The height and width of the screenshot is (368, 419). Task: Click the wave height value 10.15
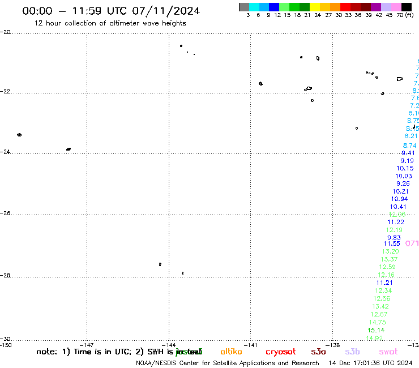(405, 168)
